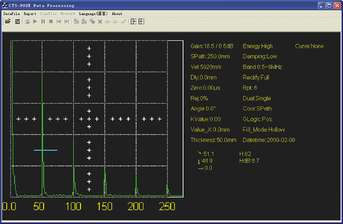
Task: Click the asterisk freeze icon in the toolbar
Action: pos(99,22)
